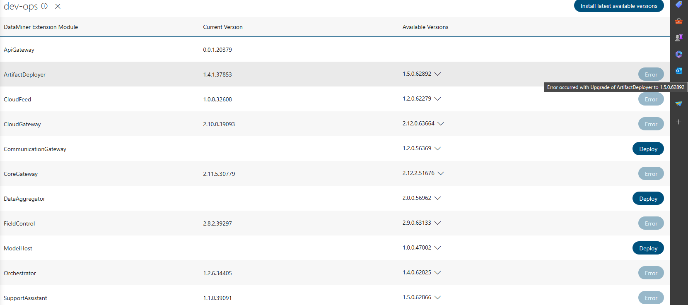Open the Microsoft 365 sidebar icon
Viewport: 688px width, 305px height.
pyautogui.click(x=678, y=54)
